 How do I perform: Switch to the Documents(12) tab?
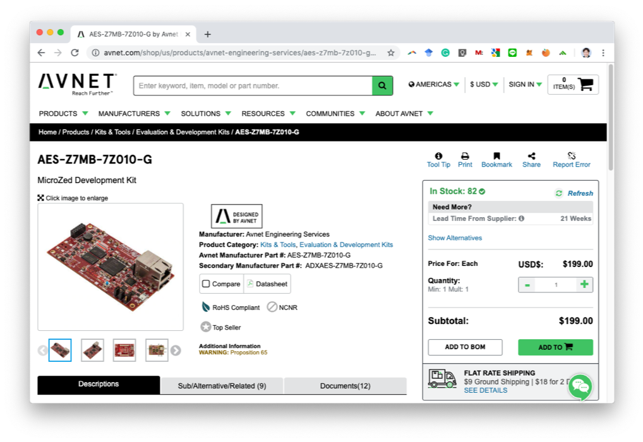[346, 386]
